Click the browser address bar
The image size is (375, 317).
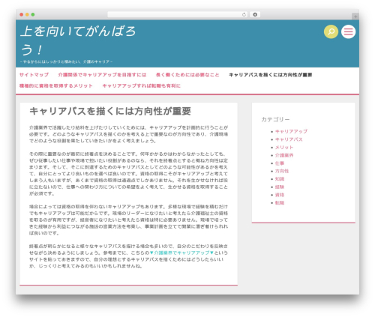[177, 14]
